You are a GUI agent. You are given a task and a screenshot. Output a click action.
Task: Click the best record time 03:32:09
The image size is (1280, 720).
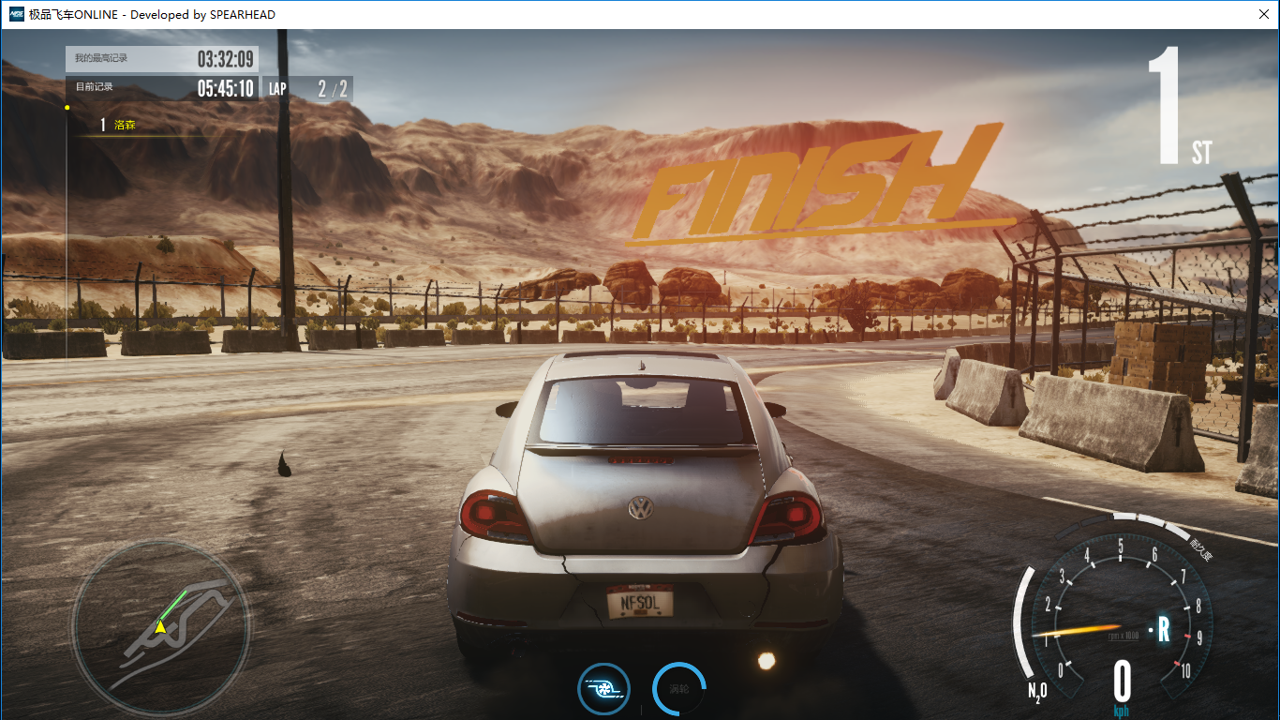[x=225, y=59]
